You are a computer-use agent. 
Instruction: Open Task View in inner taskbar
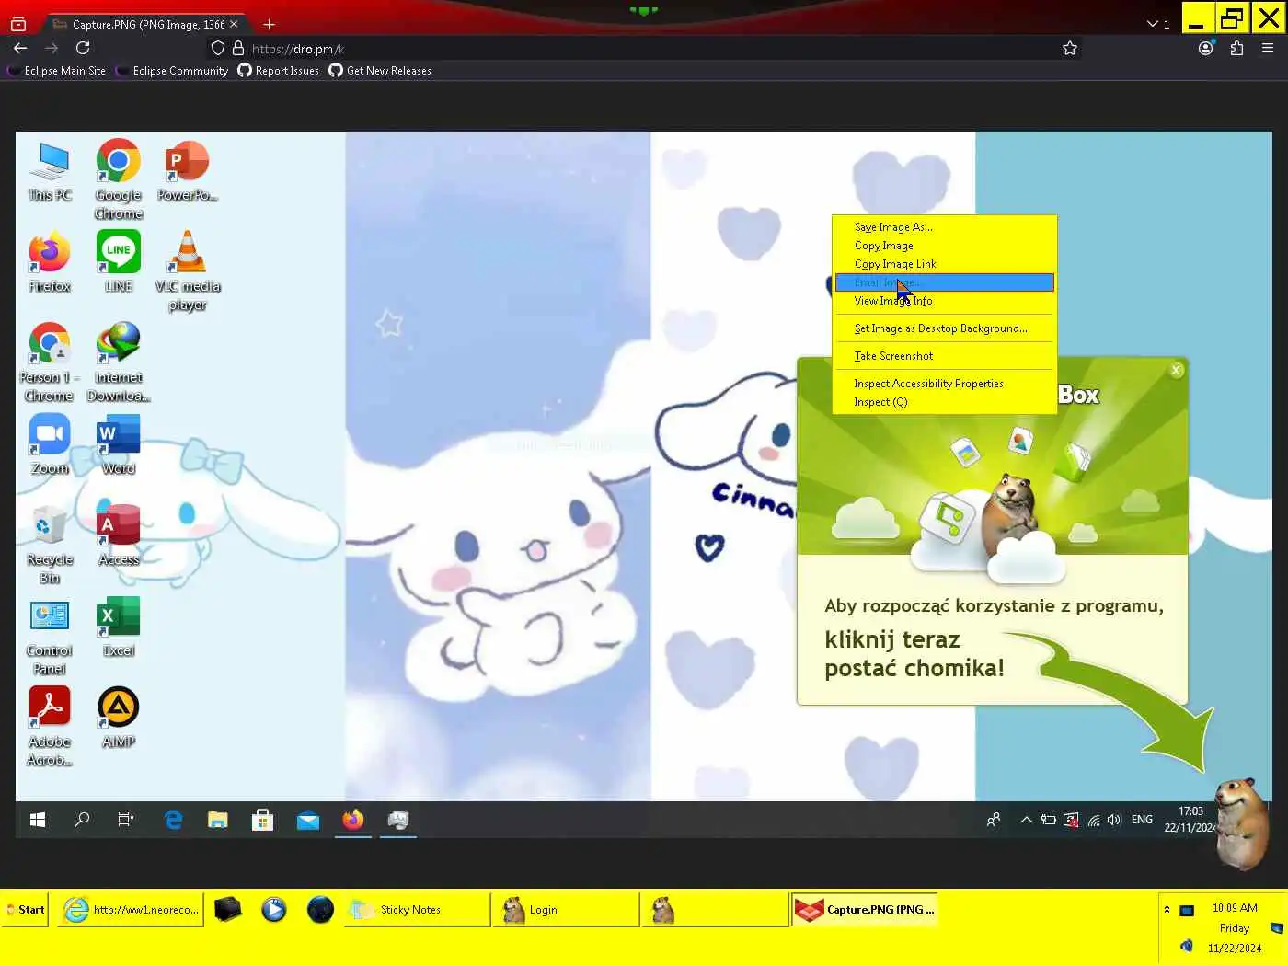coord(126,820)
